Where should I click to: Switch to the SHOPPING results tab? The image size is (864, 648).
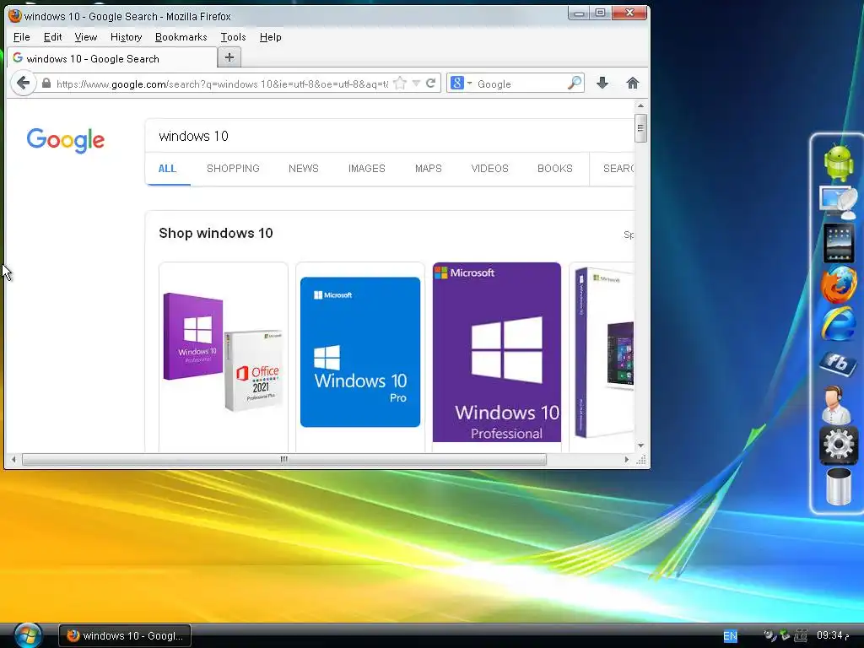coord(233,169)
